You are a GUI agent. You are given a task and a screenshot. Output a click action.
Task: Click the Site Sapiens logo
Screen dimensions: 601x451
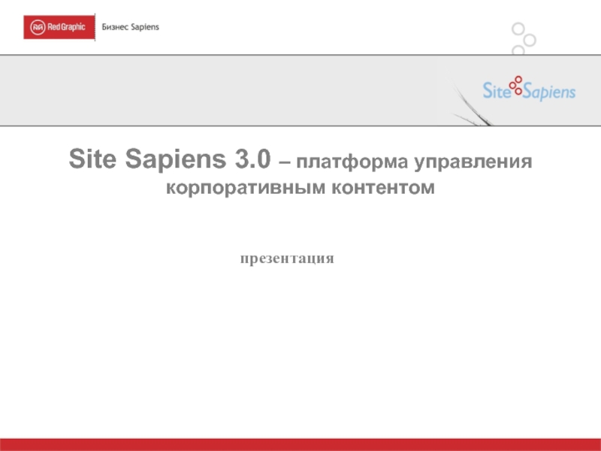[x=529, y=89]
